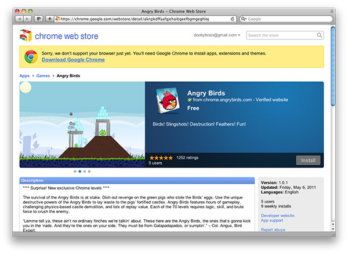Click the Updated: Friday, May 6, 2011 text

click(x=288, y=187)
